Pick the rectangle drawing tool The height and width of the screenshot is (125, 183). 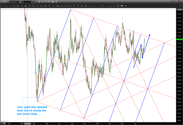point(34,6)
